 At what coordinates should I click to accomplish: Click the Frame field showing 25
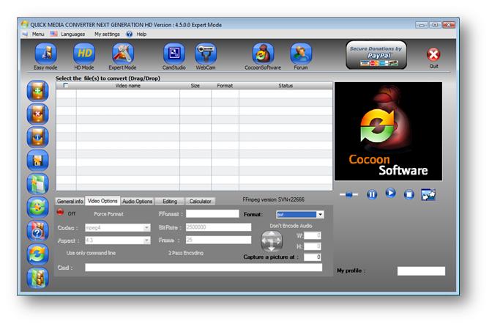tap(218, 240)
